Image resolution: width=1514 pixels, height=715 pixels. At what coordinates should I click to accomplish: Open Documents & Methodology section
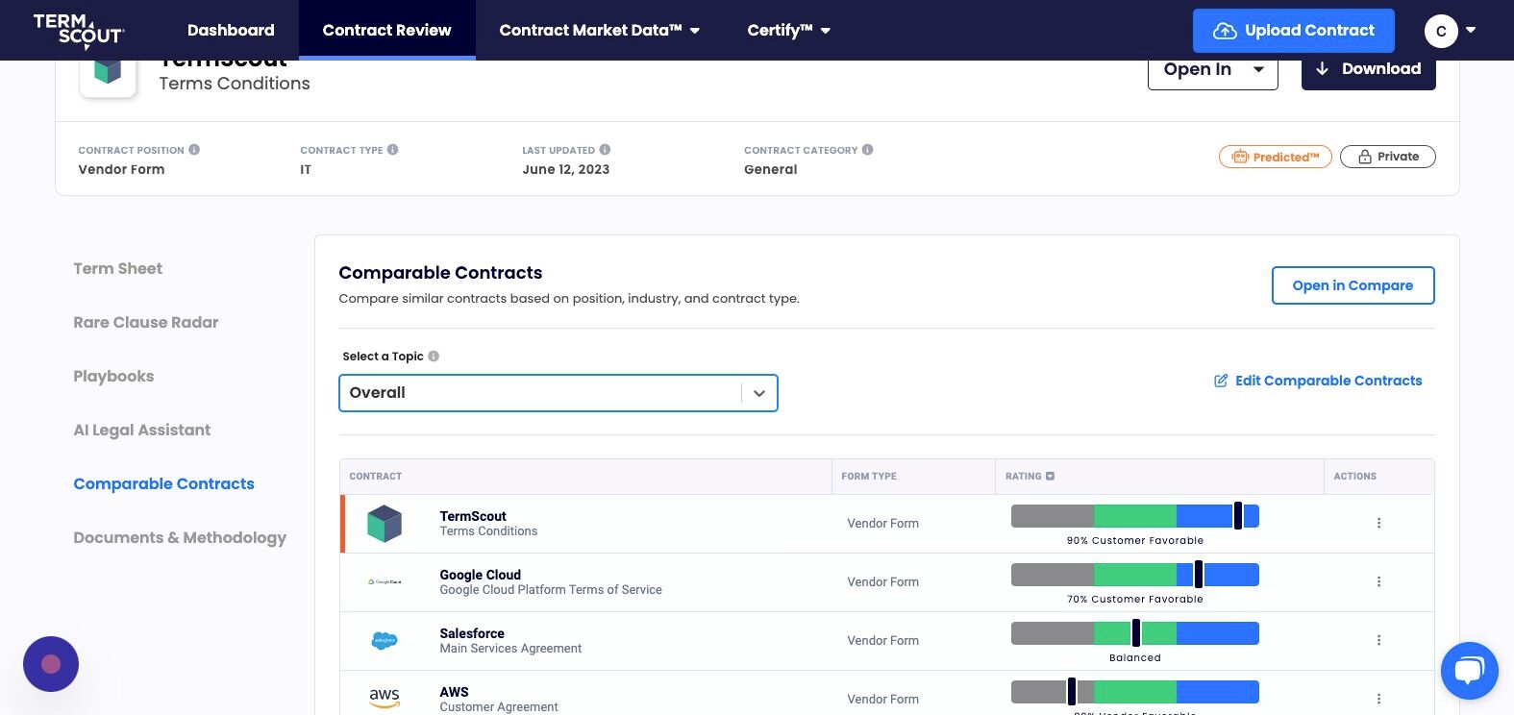pos(180,538)
